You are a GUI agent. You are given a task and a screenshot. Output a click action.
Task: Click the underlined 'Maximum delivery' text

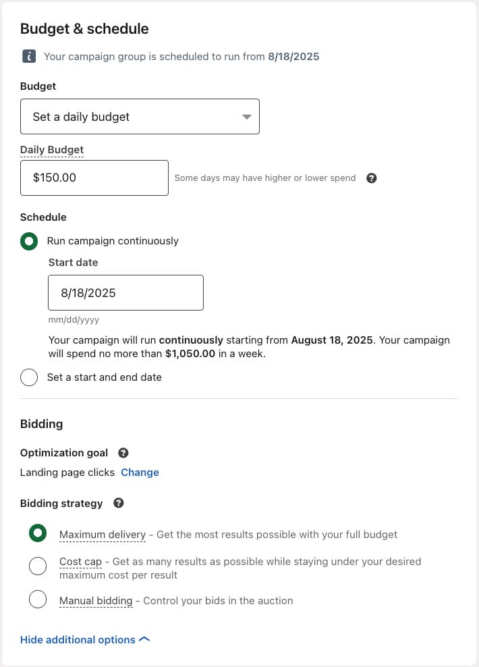tap(103, 534)
